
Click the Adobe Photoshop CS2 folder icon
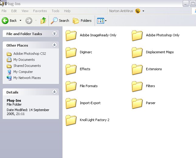(9, 54)
